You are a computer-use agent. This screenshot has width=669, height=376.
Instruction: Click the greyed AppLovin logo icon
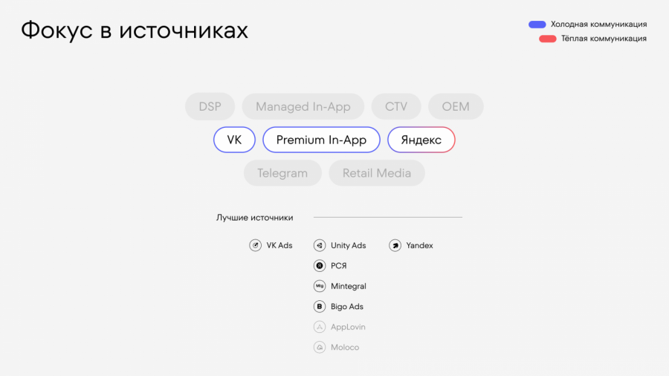click(320, 327)
